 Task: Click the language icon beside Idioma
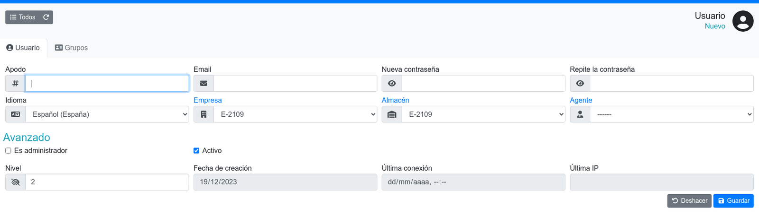pyautogui.click(x=15, y=114)
